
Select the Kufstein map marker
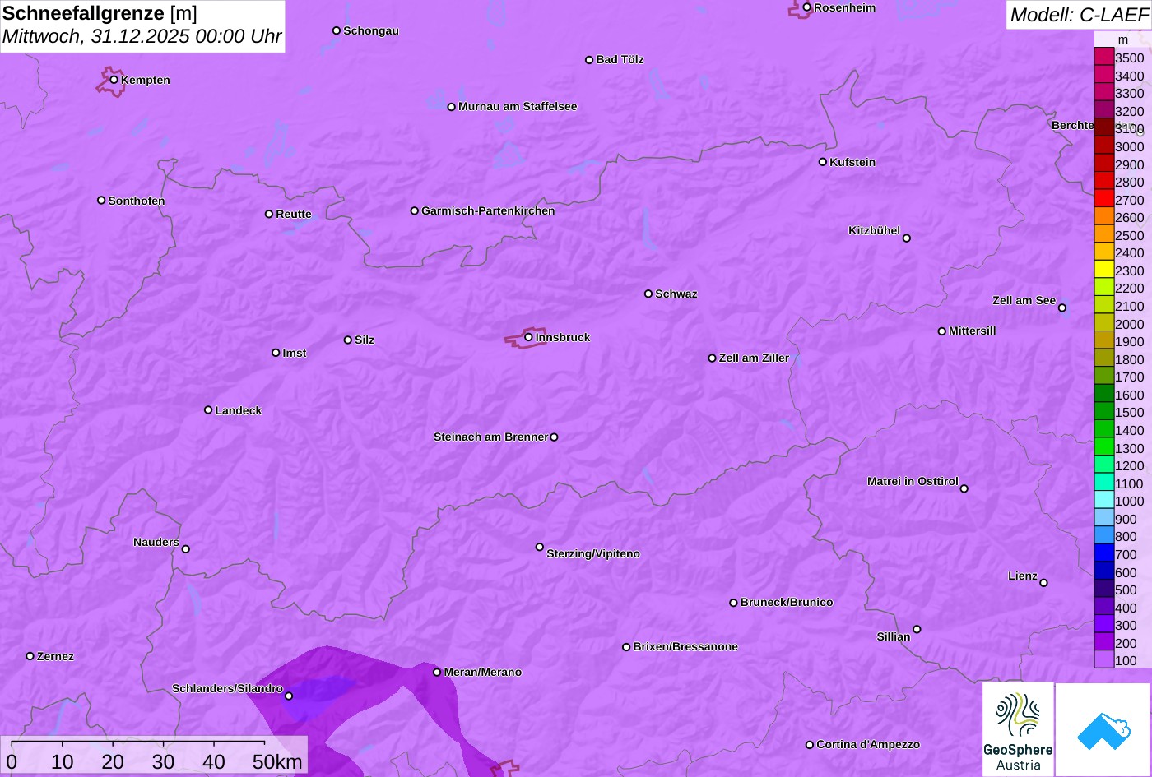pyautogui.click(x=823, y=162)
